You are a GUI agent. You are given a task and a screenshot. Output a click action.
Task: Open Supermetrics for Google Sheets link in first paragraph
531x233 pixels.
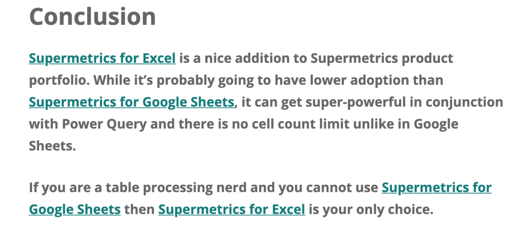[x=131, y=102]
